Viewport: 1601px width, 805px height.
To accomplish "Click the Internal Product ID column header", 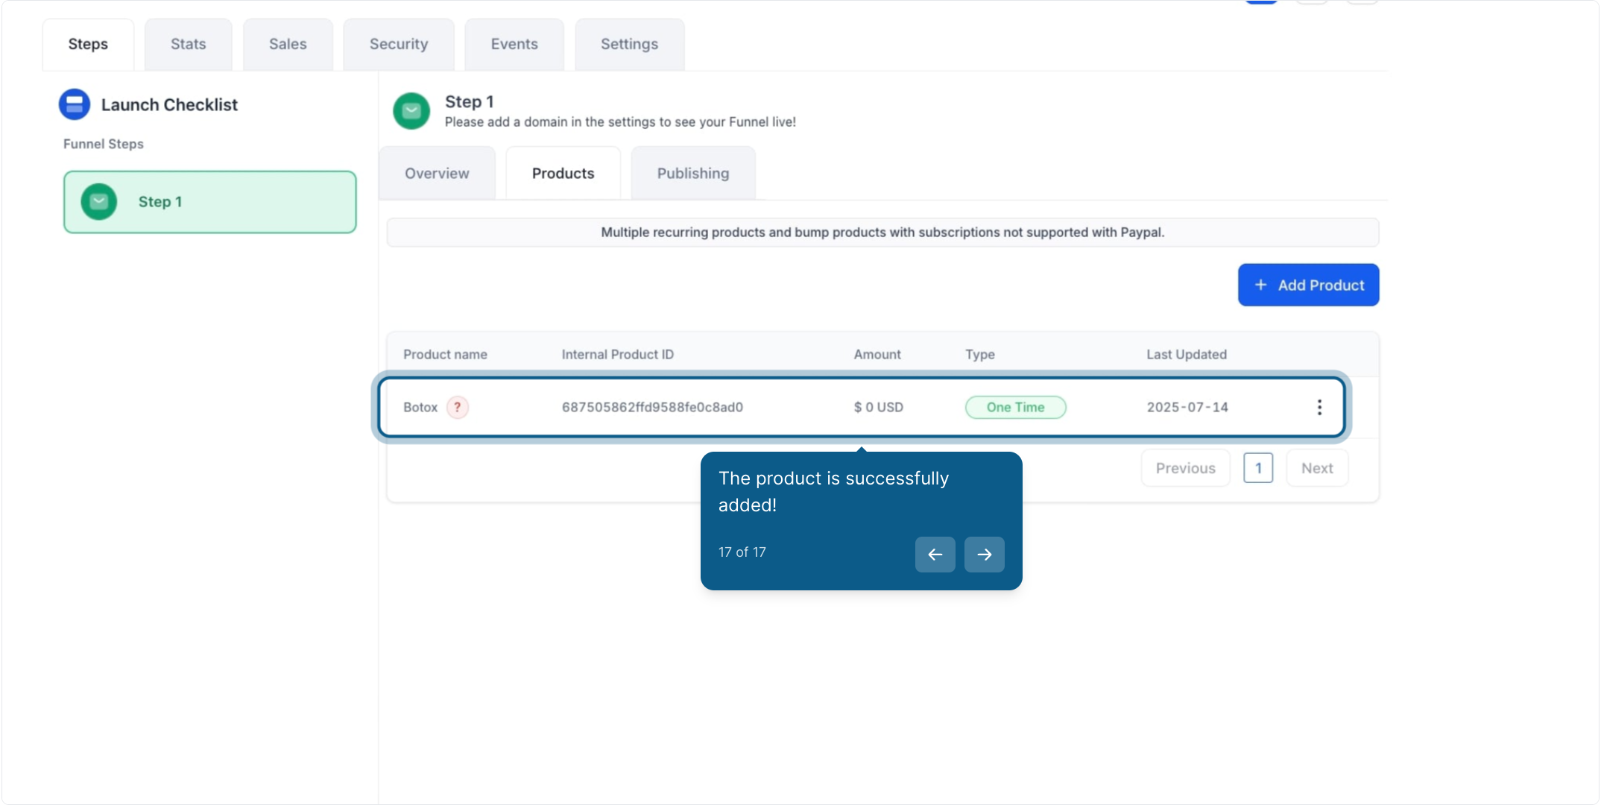I will pyautogui.click(x=618, y=355).
